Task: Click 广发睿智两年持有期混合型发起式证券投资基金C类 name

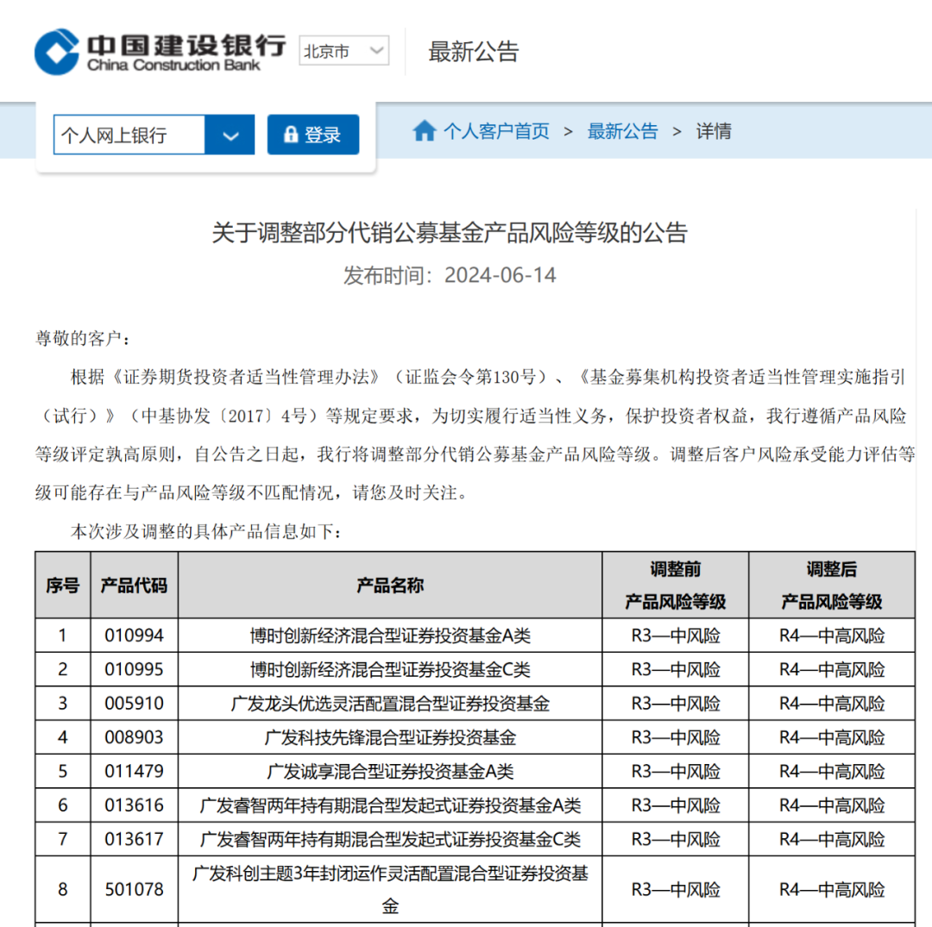Action: click(x=390, y=839)
